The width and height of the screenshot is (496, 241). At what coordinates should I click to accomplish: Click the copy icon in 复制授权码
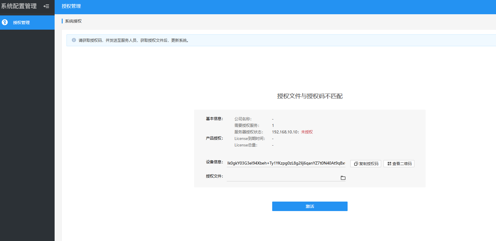point(356,164)
